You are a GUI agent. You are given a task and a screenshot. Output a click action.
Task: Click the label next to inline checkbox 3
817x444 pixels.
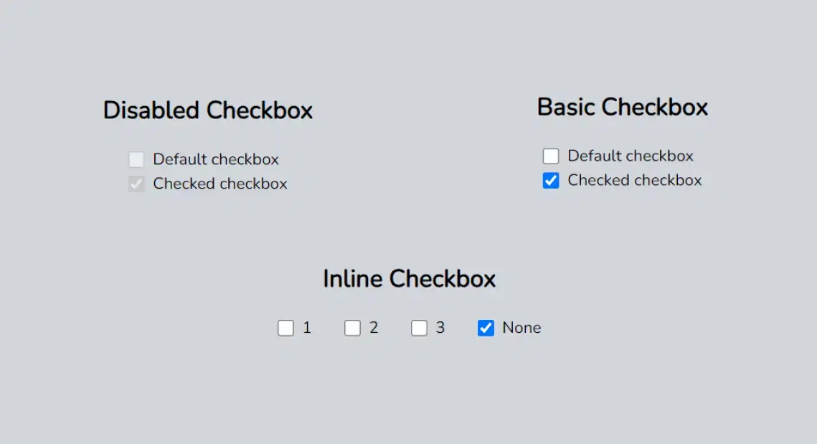pyautogui.click(x=440, y=328)
